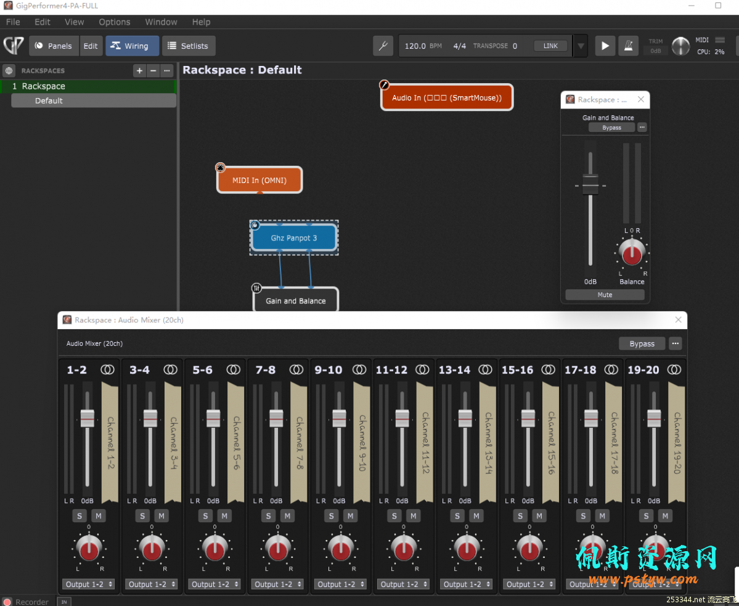Click the 120.0 BPM tempo field
Screen dimensions: 739x606
click(423, 46)
